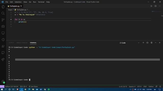Image resolution: width=163 pixels, height=91 pixels.
Task: Split the terminal panel
Action: point(147,43)
